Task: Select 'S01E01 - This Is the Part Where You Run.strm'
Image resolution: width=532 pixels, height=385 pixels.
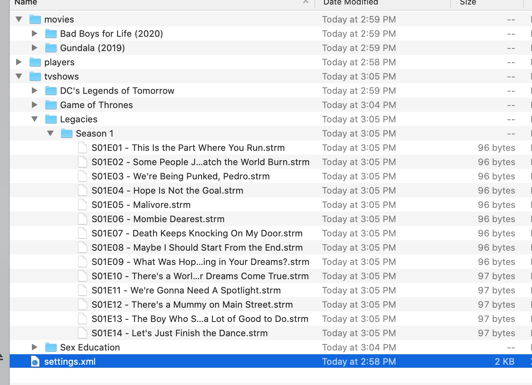Action: (188, 147)
